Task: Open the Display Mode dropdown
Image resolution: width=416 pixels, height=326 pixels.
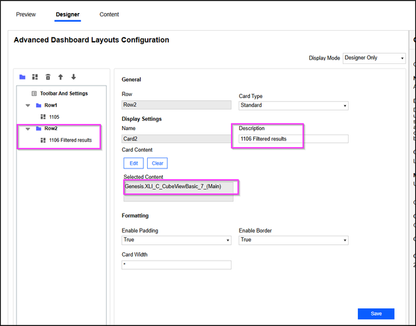Action: tap(374, 58)
